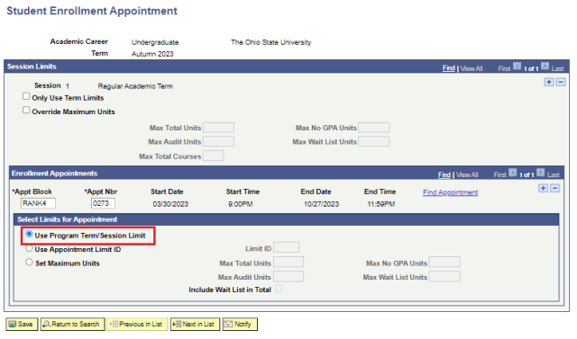Click end time 11:59PM

(381, 204)
